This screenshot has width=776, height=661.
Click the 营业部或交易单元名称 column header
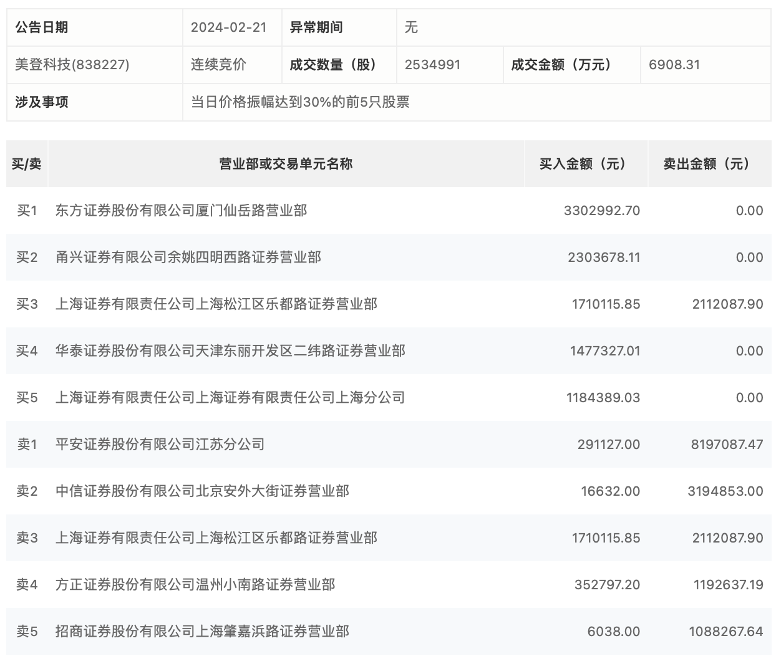coord(286,164)
